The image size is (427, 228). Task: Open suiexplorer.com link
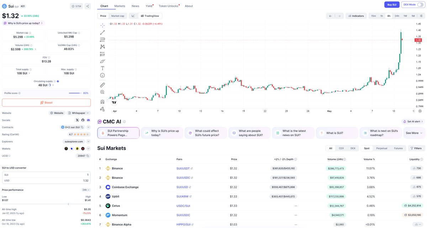(73, 141)
